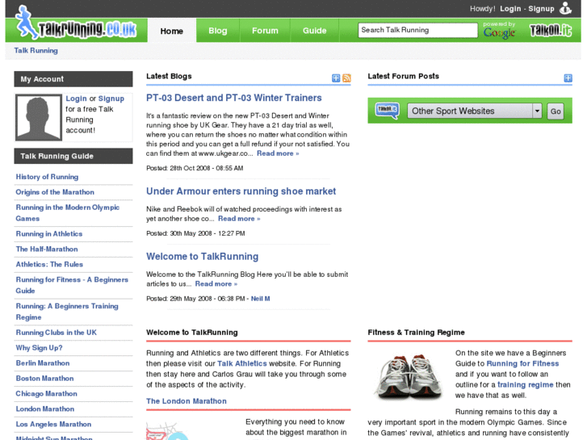Open Athletics: The Rules link
Image resolution: width=587 pixels, height=440 pixels.
click(49, 264)
